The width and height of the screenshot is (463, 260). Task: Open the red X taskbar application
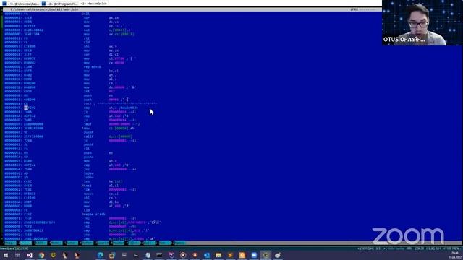click(195, 255)
